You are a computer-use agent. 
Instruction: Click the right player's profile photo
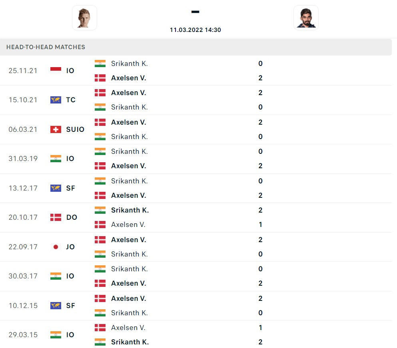[306, 18]
